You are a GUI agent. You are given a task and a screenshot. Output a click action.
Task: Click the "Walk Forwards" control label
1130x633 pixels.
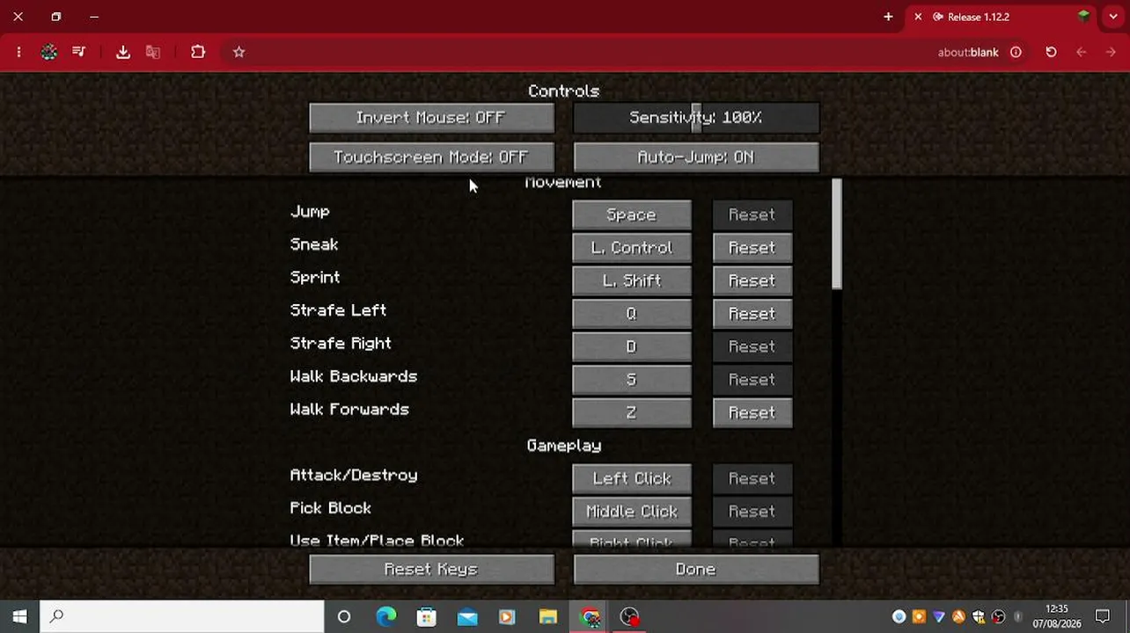(349, 410)
